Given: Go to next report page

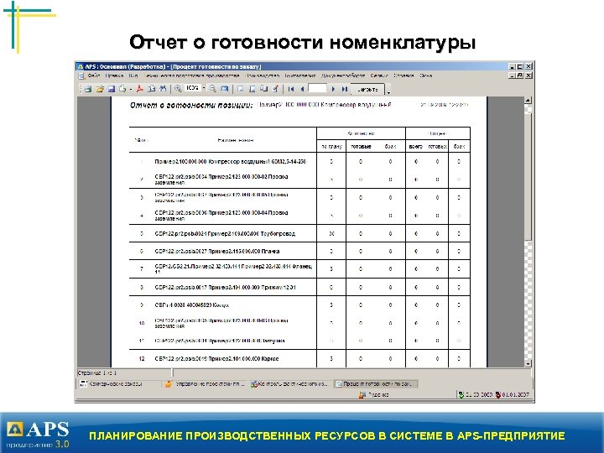Looking at the screenshot, I should click(x=333, y=89).
